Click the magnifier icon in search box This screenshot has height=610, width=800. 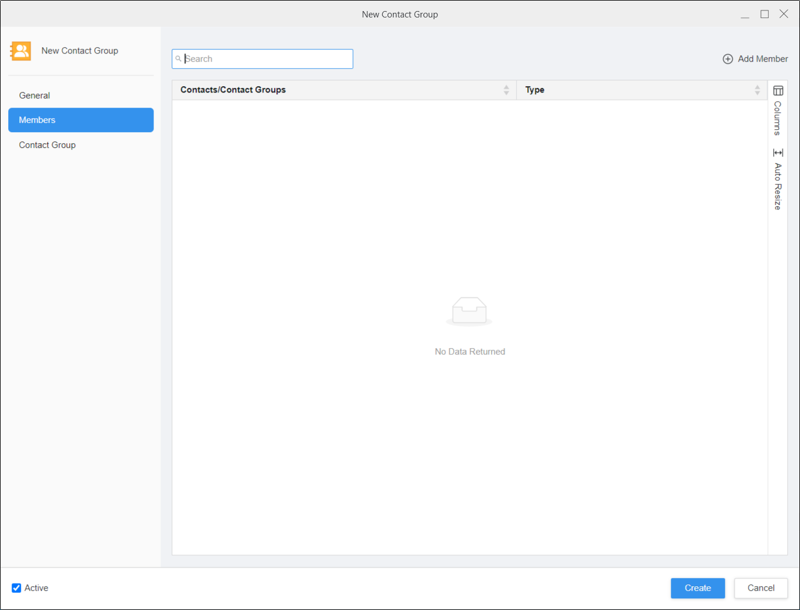click(179, 59)
